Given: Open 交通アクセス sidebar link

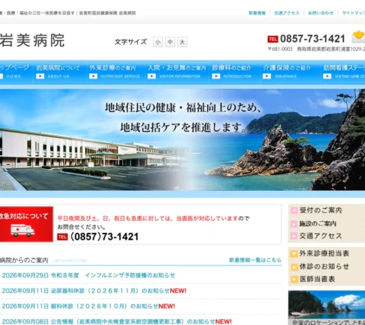Looking at the screenshot, I should pos(320,236).
